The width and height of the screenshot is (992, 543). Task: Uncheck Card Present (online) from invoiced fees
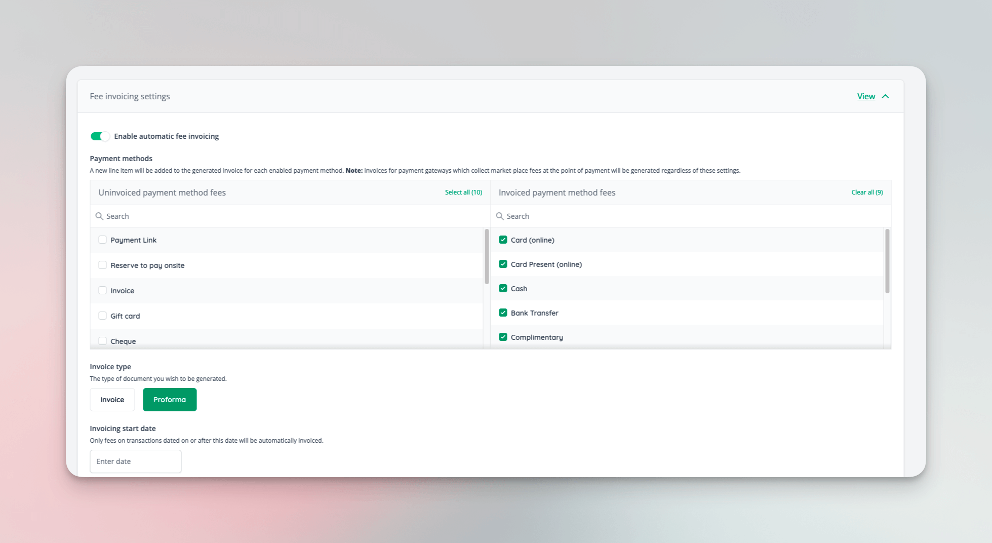503,264
